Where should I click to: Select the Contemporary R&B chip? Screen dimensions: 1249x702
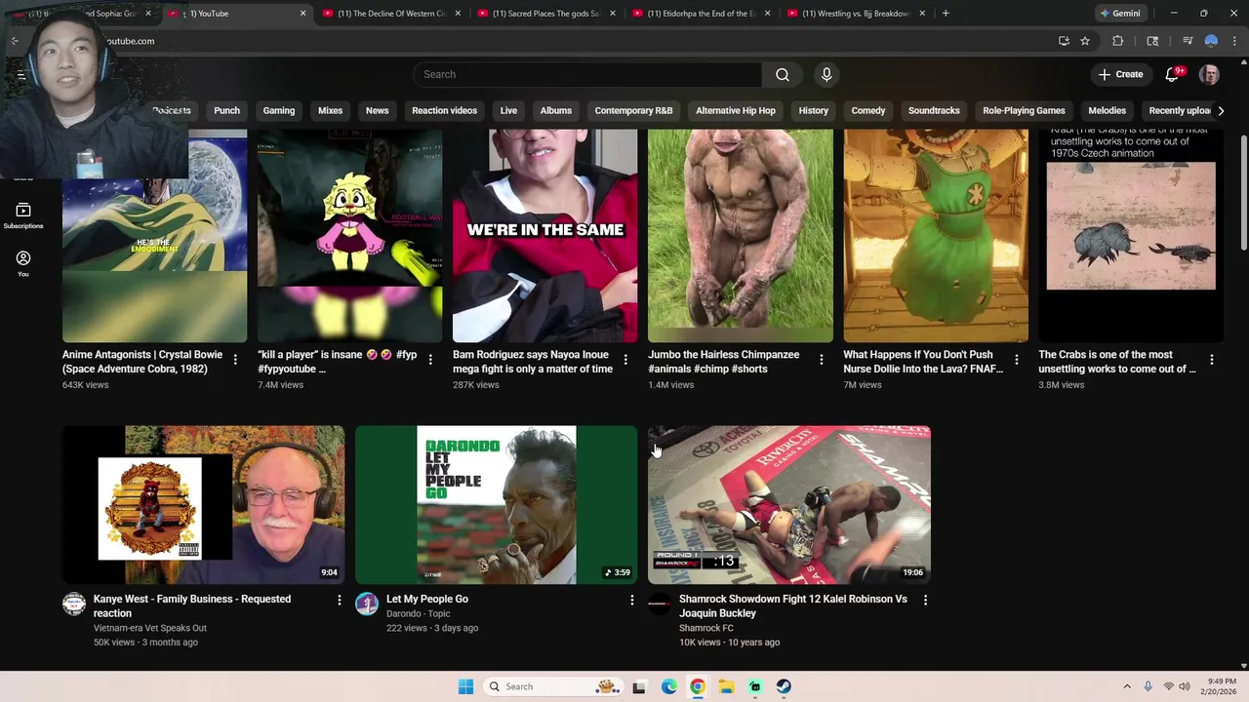pos(633,110)
